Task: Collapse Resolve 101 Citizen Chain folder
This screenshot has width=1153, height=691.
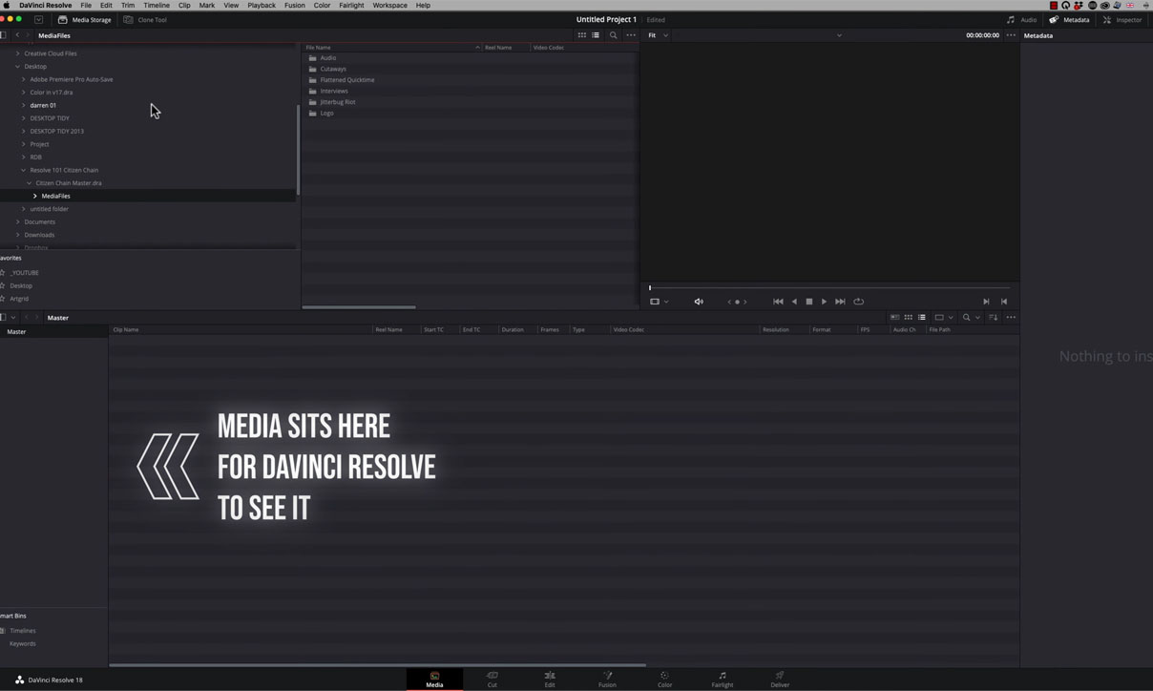Action: click(23, 170)
